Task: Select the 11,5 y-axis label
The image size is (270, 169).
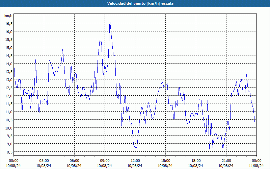Action: (9, 104)
